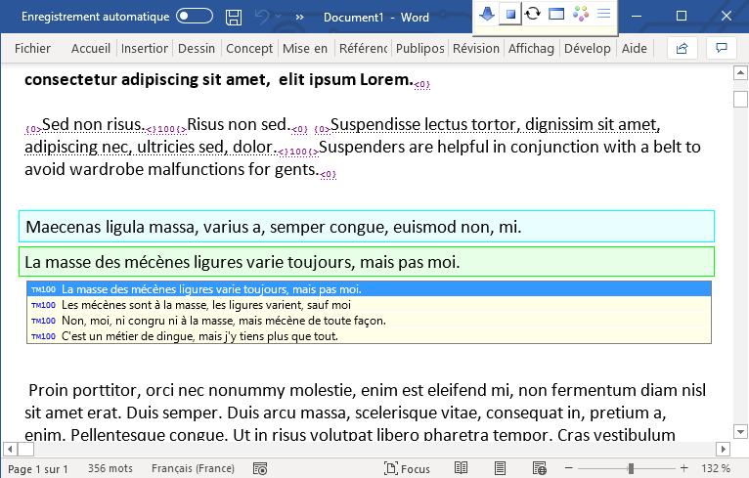Switch to the Mise en page tab
749x478 pixels.
(x=305, y=48)
